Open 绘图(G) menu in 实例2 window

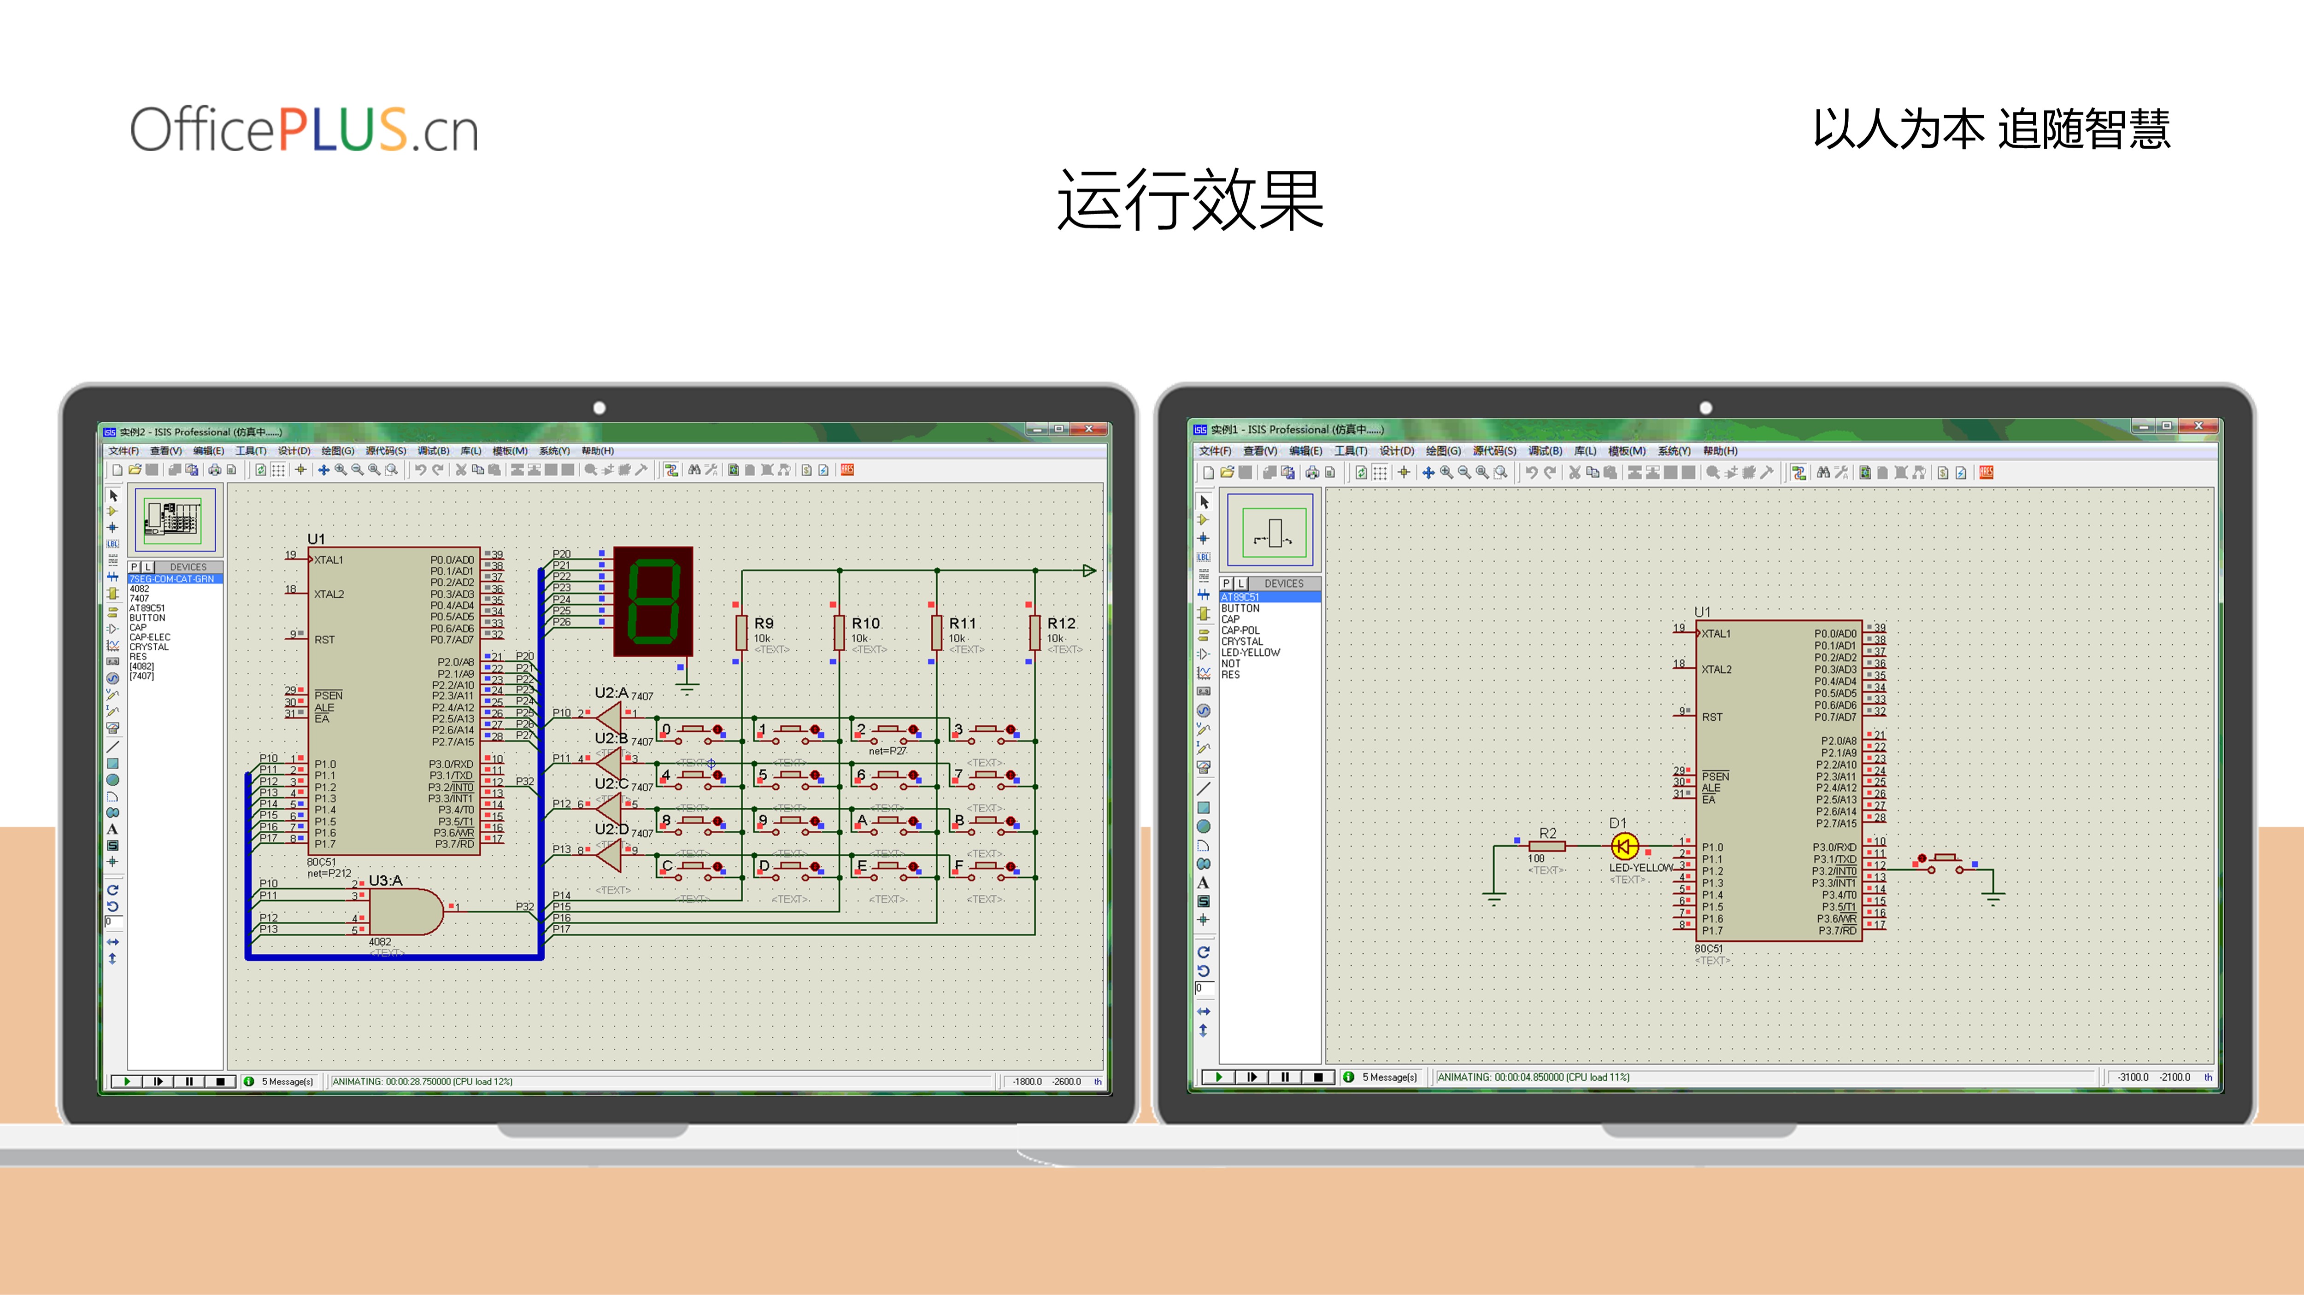pyautogui.click(x=338, y=450)
